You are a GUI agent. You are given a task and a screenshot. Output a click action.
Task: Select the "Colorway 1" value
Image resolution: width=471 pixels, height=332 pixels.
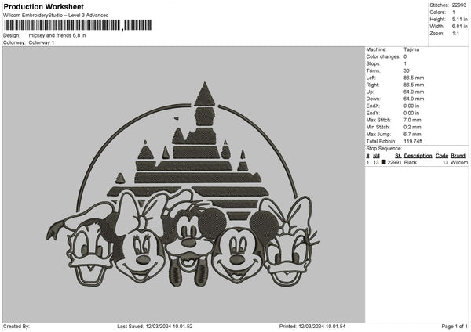pos(42,42)
